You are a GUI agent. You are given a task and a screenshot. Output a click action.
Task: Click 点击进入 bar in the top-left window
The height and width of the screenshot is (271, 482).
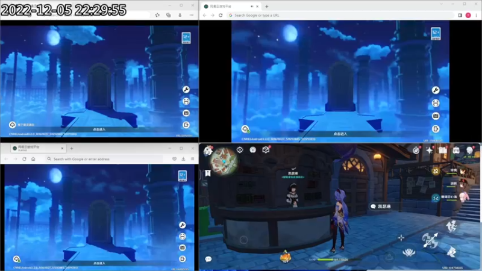[x=99, y=129]
